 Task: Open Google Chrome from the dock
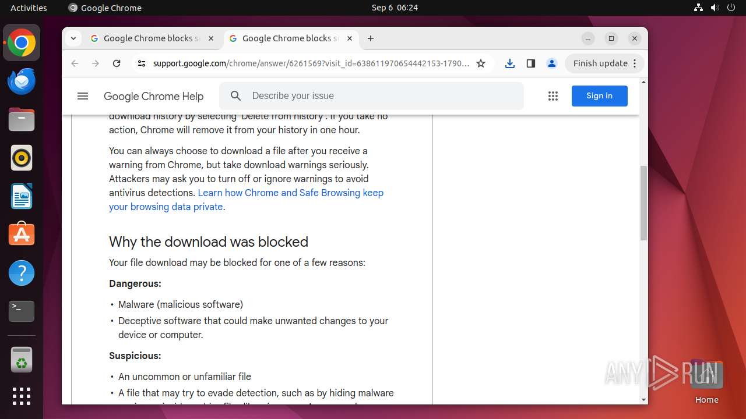(x=22, y=42)
